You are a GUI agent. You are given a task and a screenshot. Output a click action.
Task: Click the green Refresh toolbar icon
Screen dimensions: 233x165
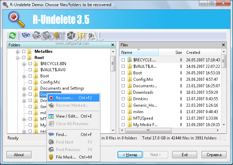pyautogui.click(x=13, y=35)
